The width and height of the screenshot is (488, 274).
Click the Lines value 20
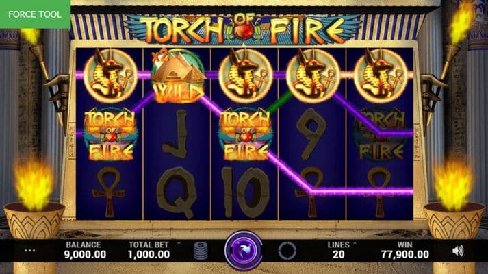(338, 254)
